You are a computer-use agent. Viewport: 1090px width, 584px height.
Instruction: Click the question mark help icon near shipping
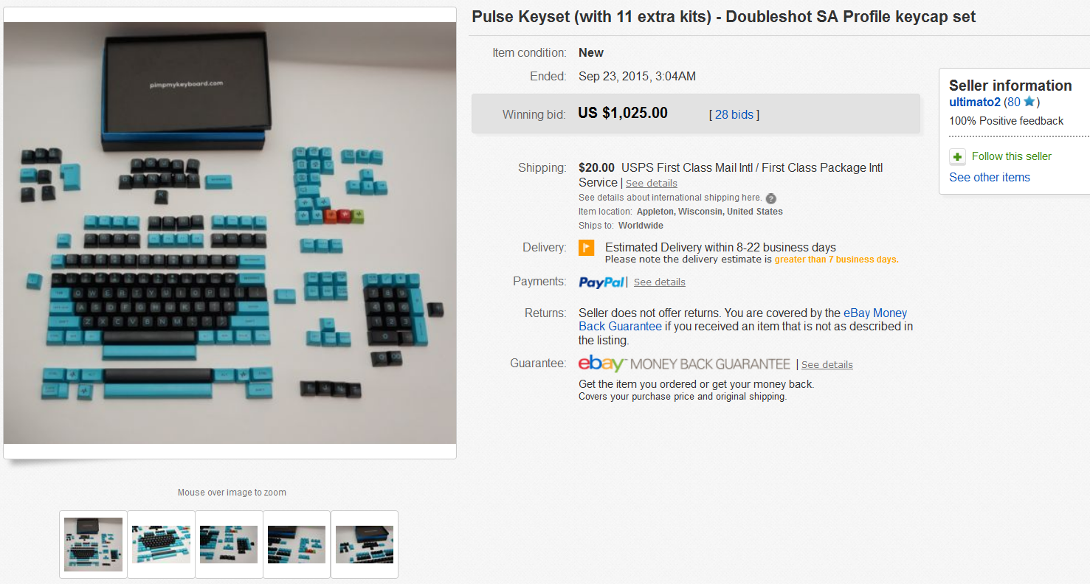(770, 198)
